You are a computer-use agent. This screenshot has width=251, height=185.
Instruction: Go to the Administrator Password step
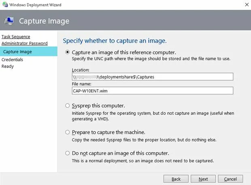point(24,43)
